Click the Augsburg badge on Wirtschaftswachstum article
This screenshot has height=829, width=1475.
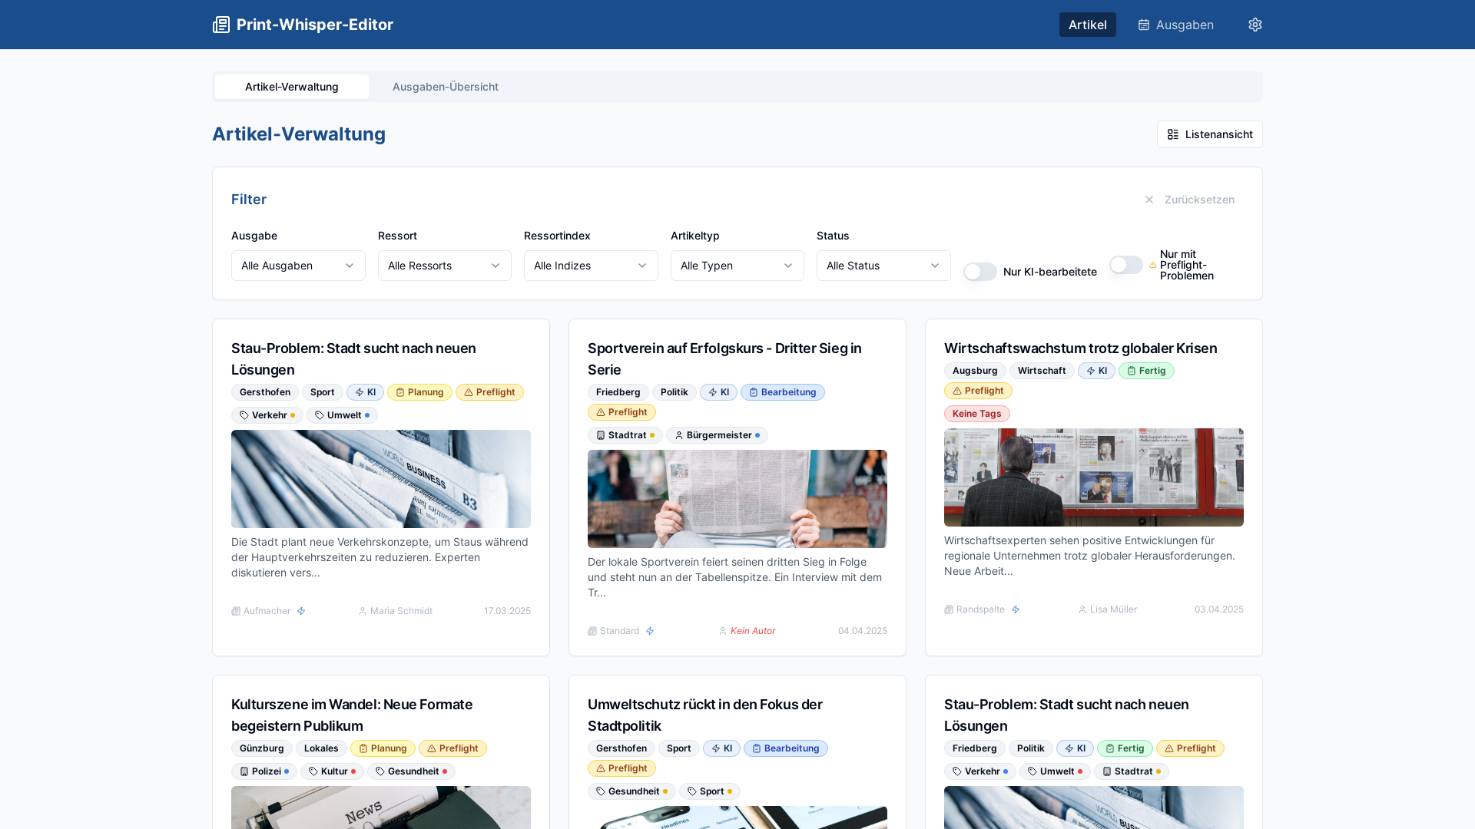(975, 371)
